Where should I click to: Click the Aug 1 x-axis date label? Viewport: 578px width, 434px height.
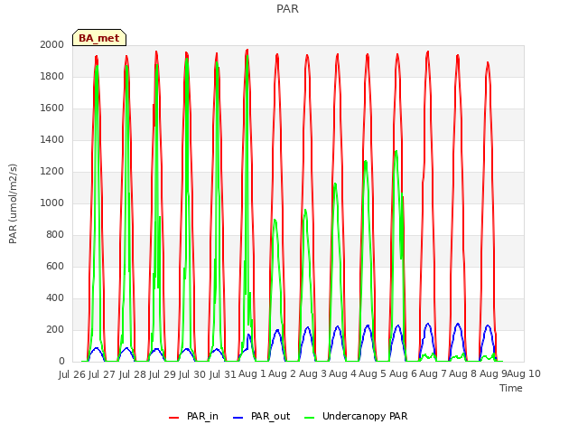[x=252, y=374]
